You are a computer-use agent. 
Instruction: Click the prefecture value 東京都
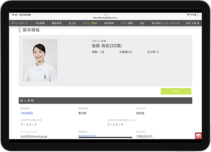click(x=82, y=113)
